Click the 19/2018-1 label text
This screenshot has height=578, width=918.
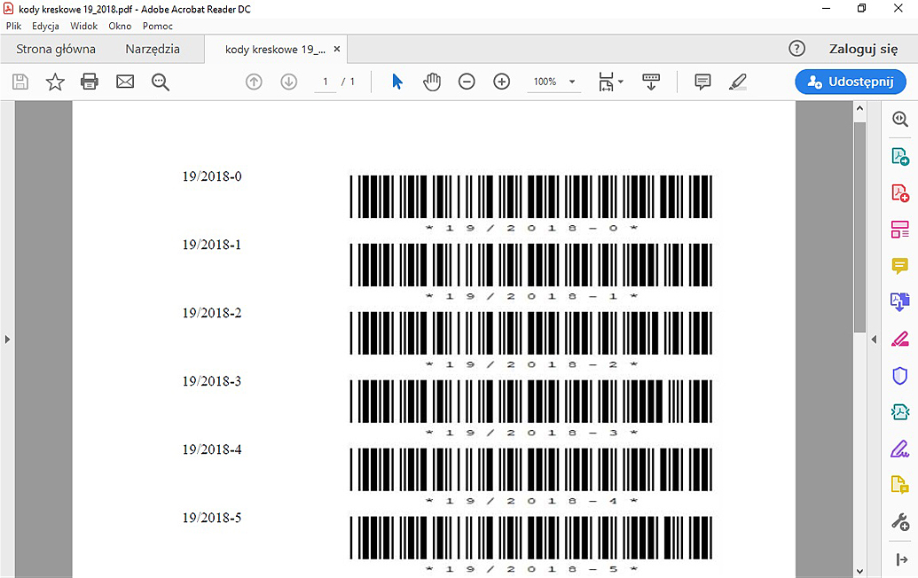212,245
